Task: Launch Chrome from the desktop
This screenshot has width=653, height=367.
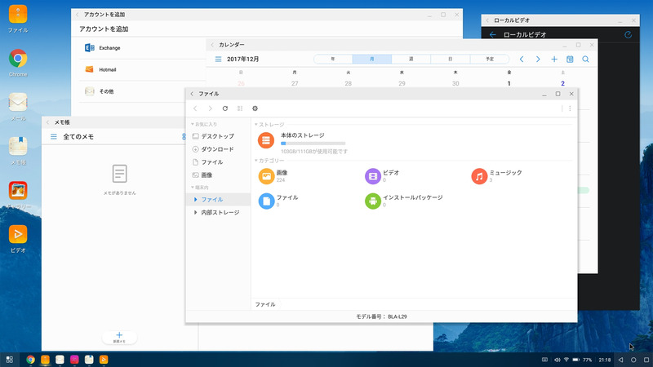Action: point(18,58)
